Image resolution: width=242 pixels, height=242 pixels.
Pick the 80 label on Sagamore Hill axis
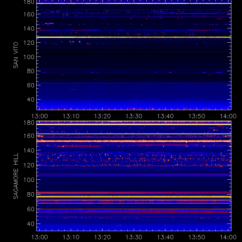click(x=31, y=195)
